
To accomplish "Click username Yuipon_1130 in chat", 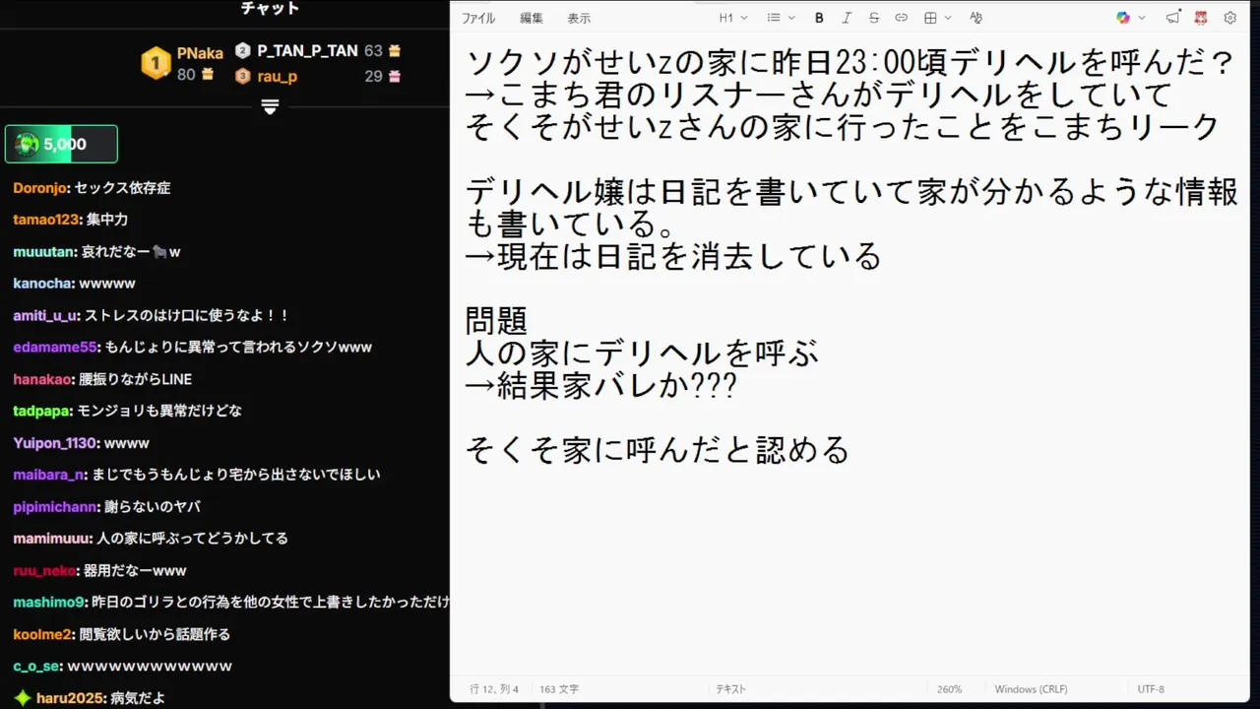I will click(x=56, y=443).
